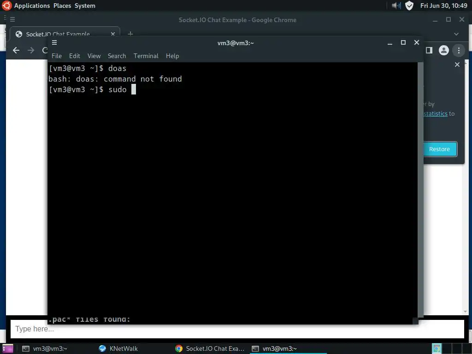
Task: Click the Chrome profile avatar icon
Action: (444, 50)
